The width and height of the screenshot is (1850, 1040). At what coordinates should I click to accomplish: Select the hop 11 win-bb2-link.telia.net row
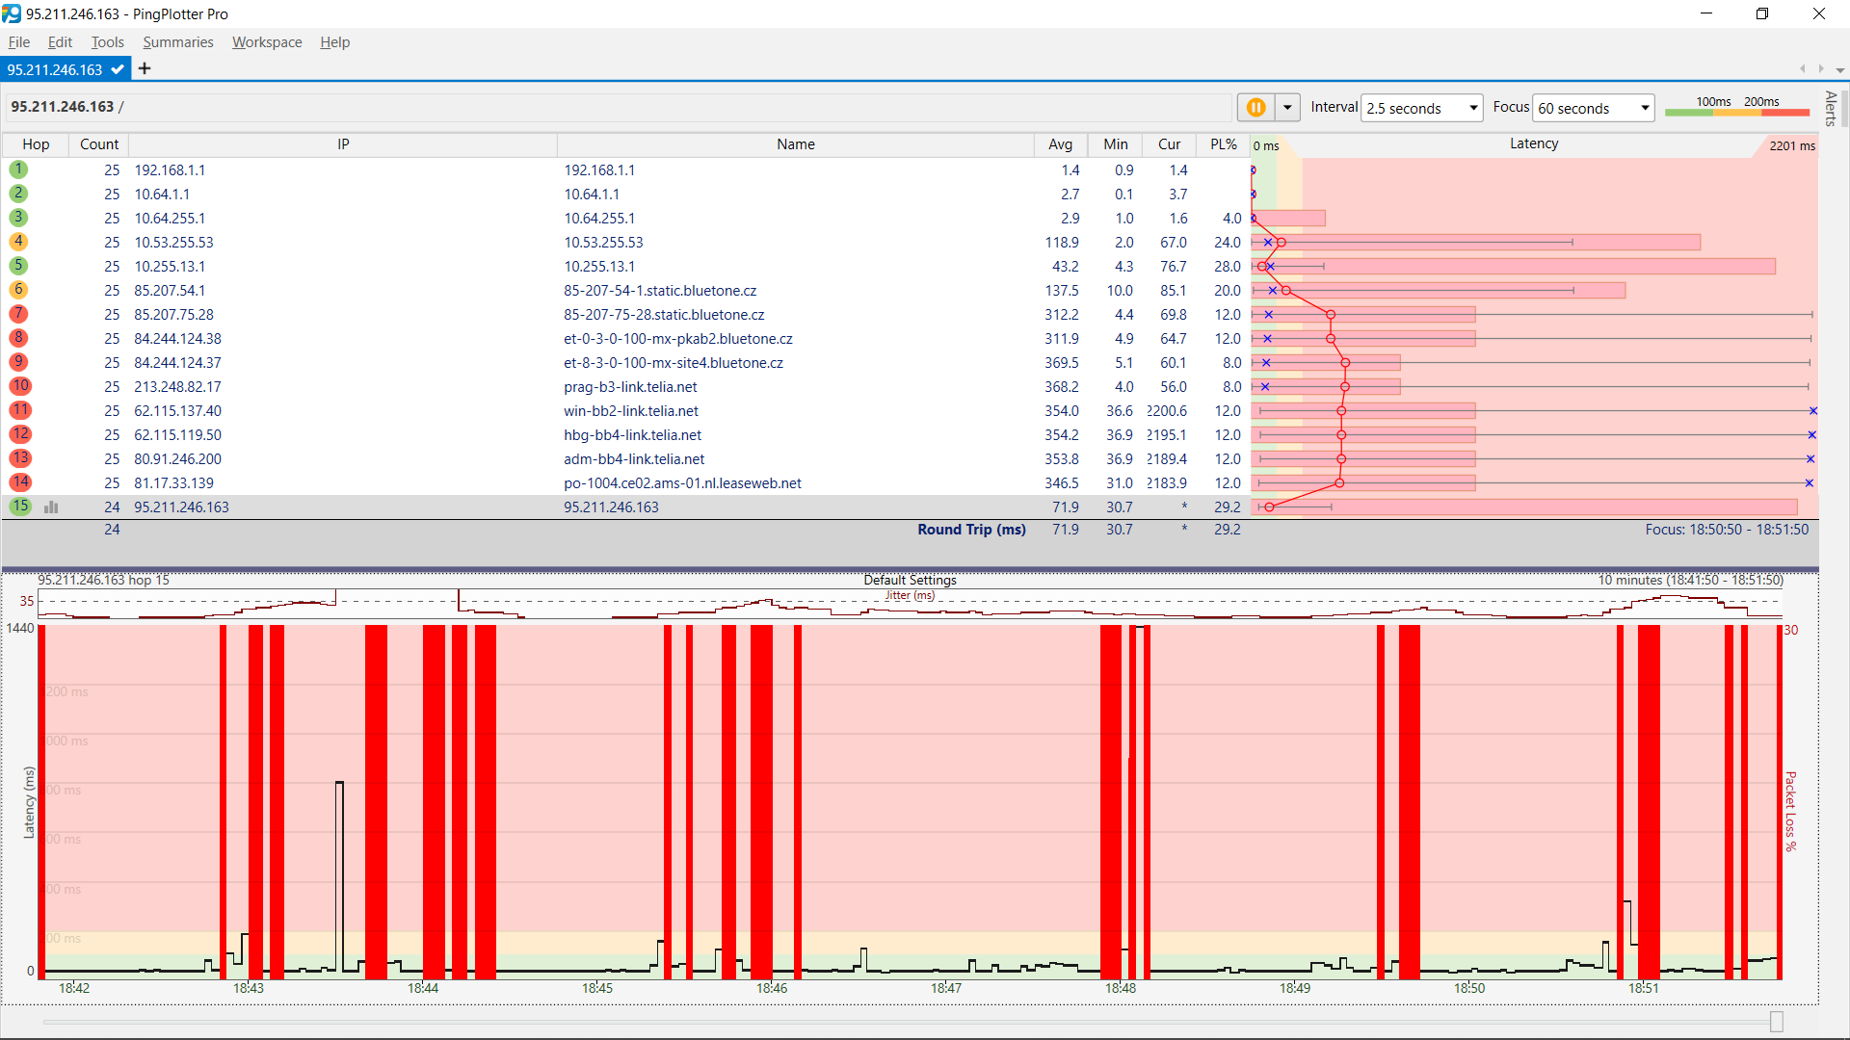coord(631,411)
